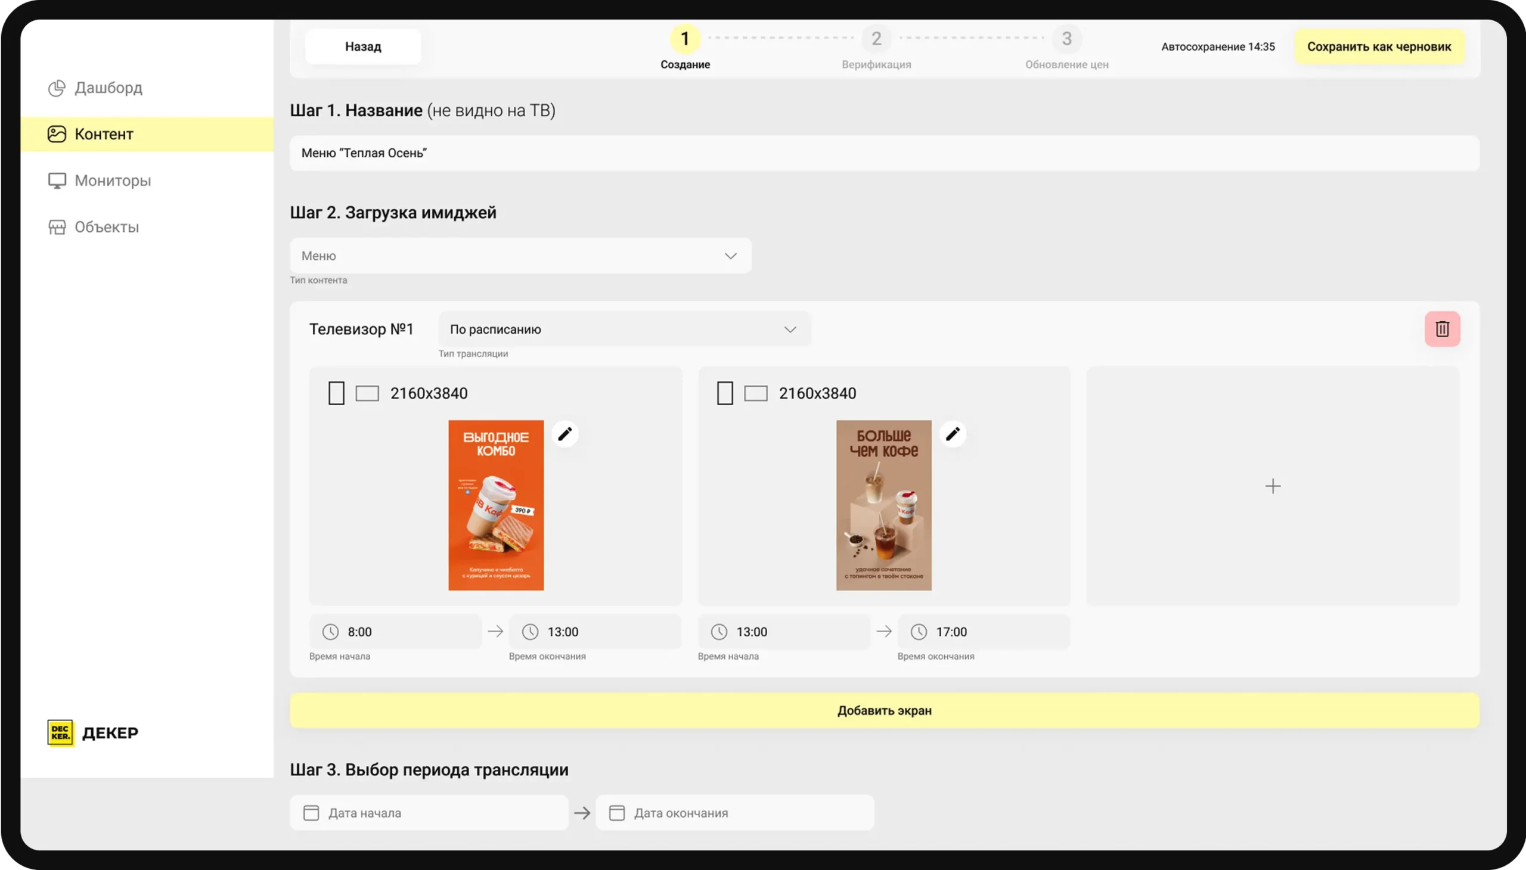
Task: Click the Добавить экран yellow bar
Action: pyautogui.click(x=884, y=710)
